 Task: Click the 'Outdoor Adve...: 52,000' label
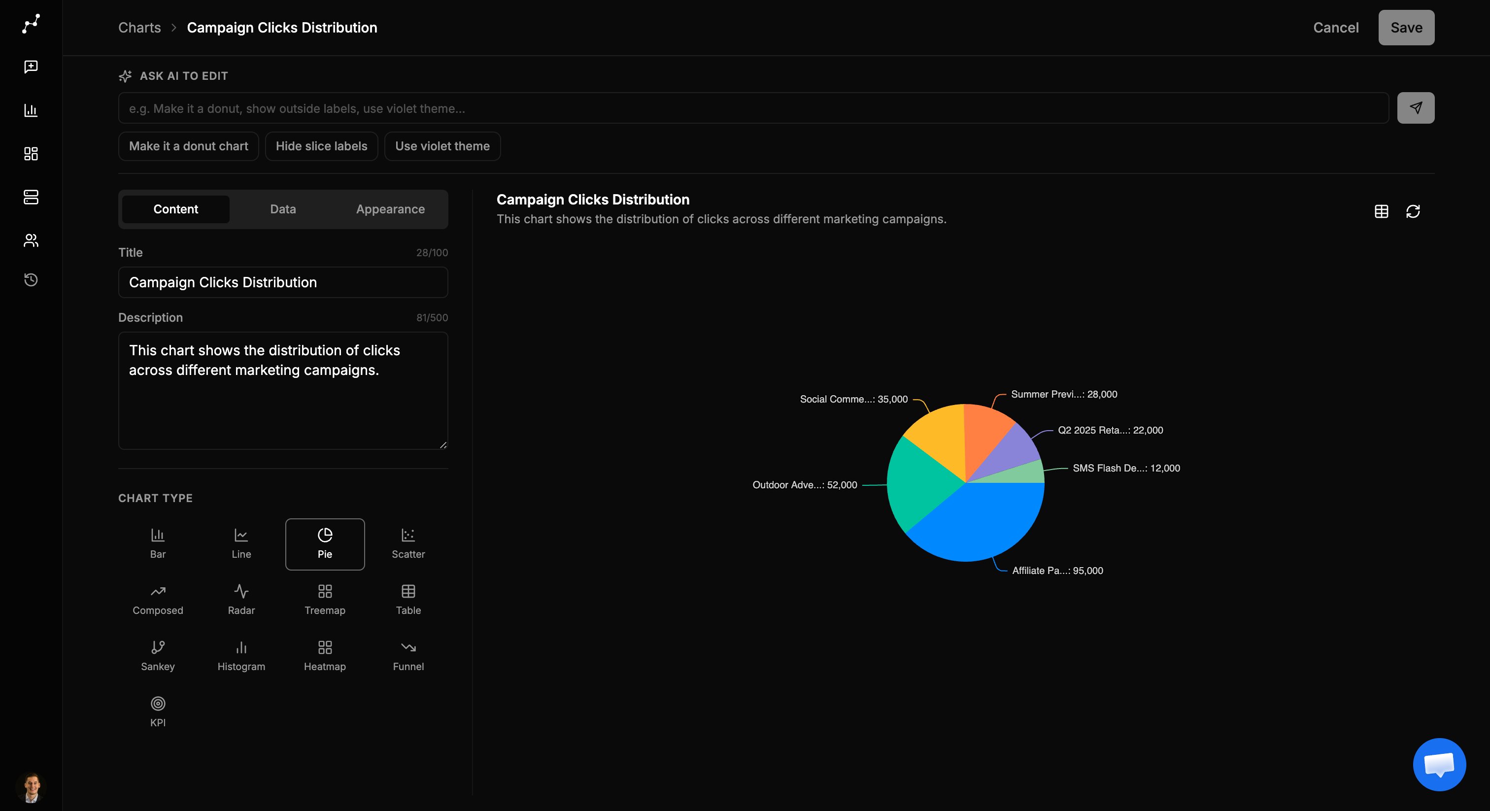click(x=805, y=485)
